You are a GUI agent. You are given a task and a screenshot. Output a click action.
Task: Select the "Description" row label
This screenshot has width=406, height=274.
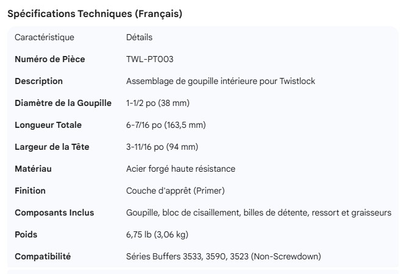[38, 81]
